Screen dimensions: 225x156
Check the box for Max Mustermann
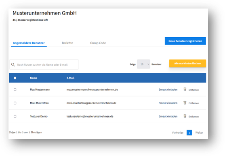[15, 90]
